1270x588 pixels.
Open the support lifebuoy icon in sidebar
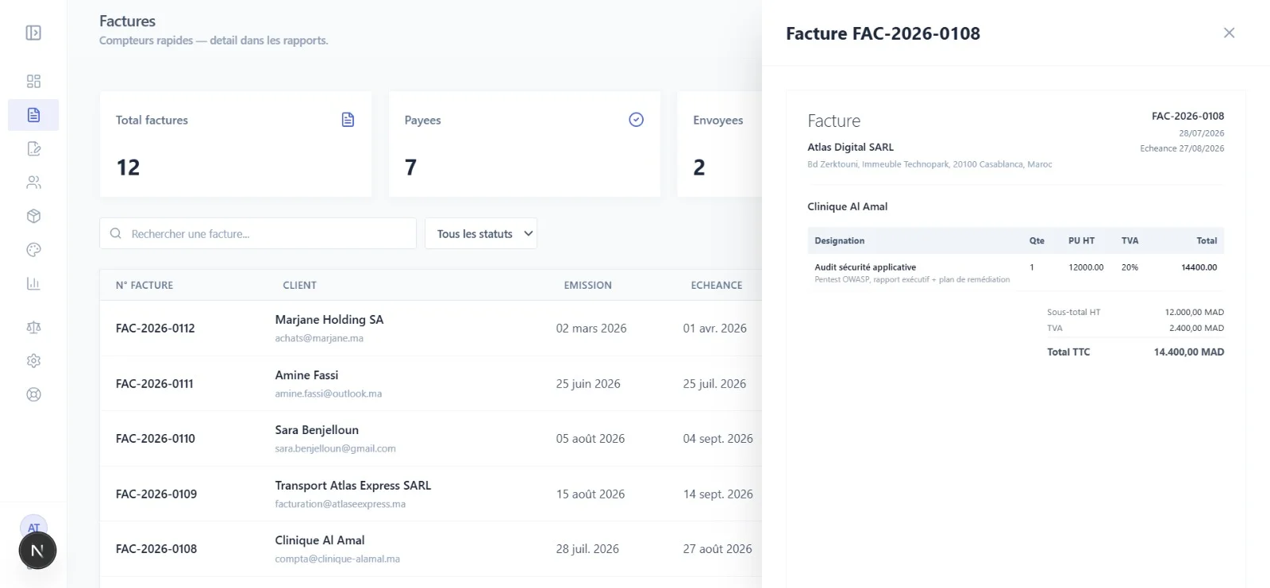coord(33,394)
